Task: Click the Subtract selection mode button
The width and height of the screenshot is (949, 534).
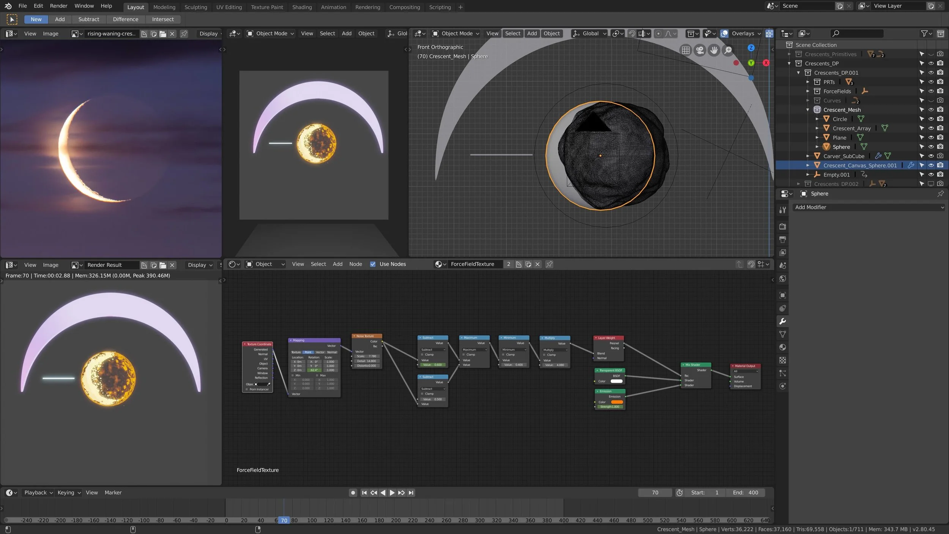Action: point(88,19)
